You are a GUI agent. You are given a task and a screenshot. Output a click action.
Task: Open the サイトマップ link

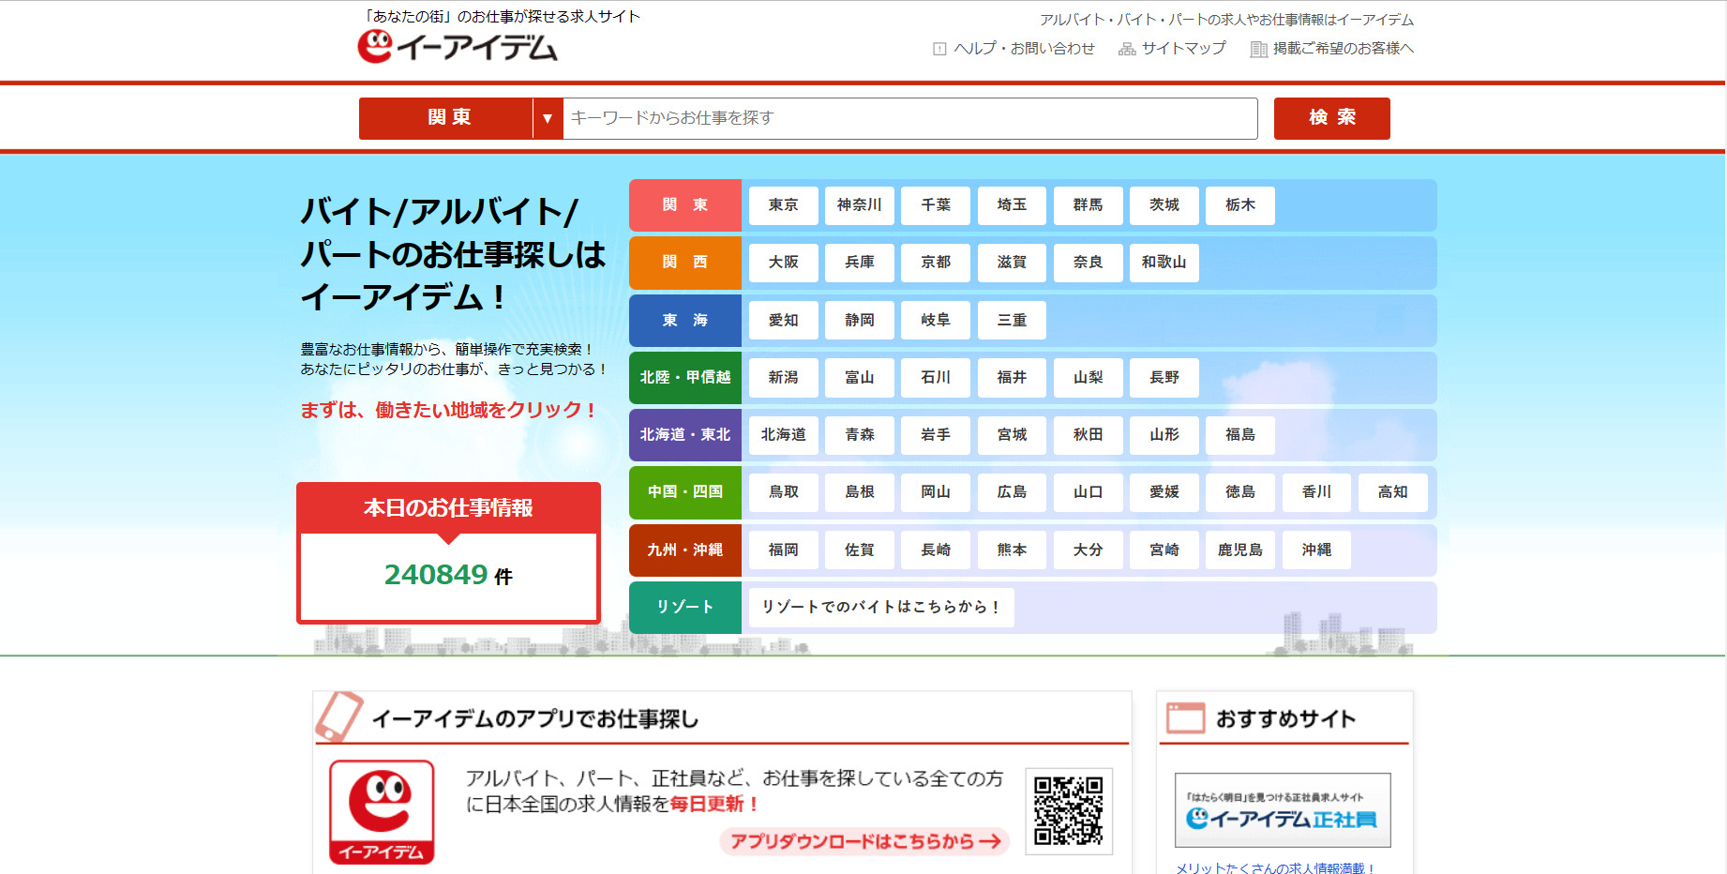tap(1183, 49)
